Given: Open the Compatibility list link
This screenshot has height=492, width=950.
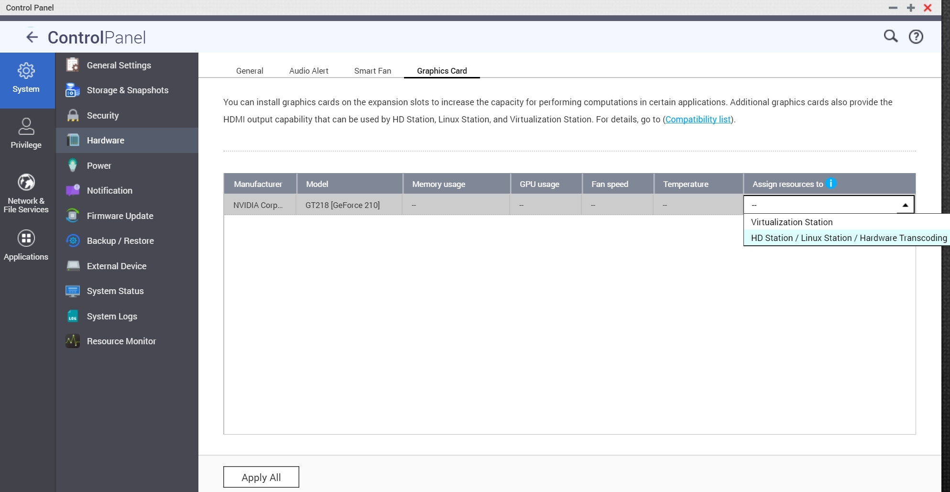Looking at the screenshot, I should 698,120.
